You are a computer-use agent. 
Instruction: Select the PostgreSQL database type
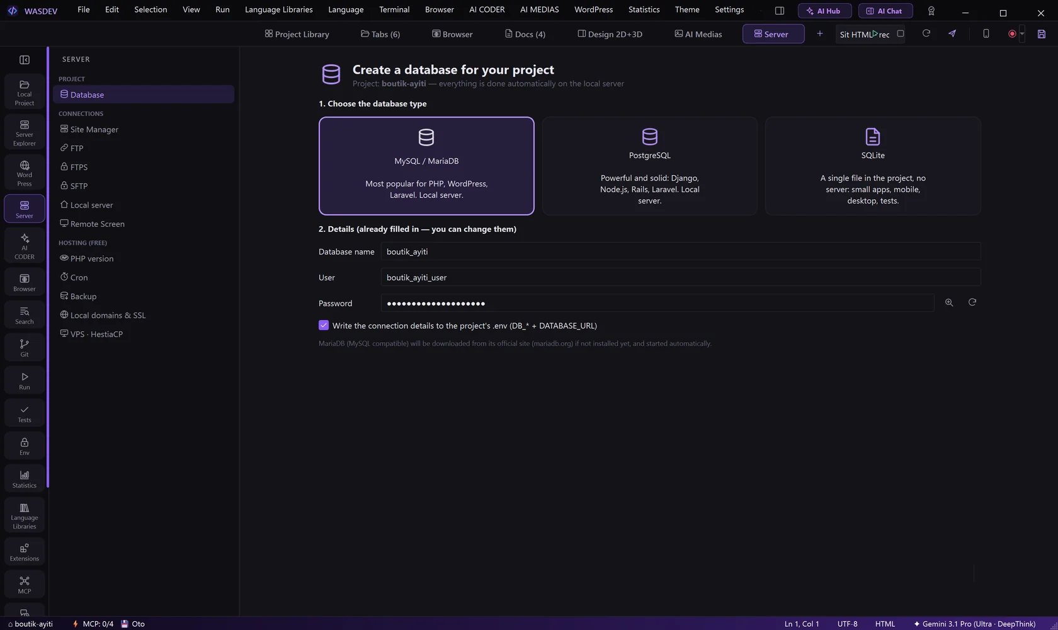pyautogui.click(x=649, y=166)
